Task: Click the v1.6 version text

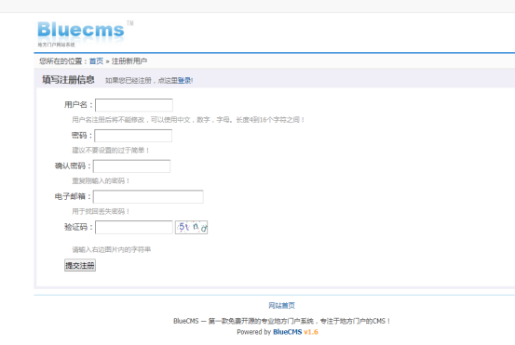Action: (x=311, y=332)
